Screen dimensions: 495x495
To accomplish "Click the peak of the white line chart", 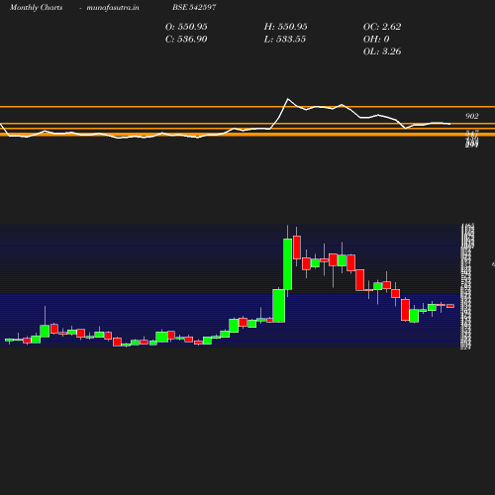I will (288, 99).
